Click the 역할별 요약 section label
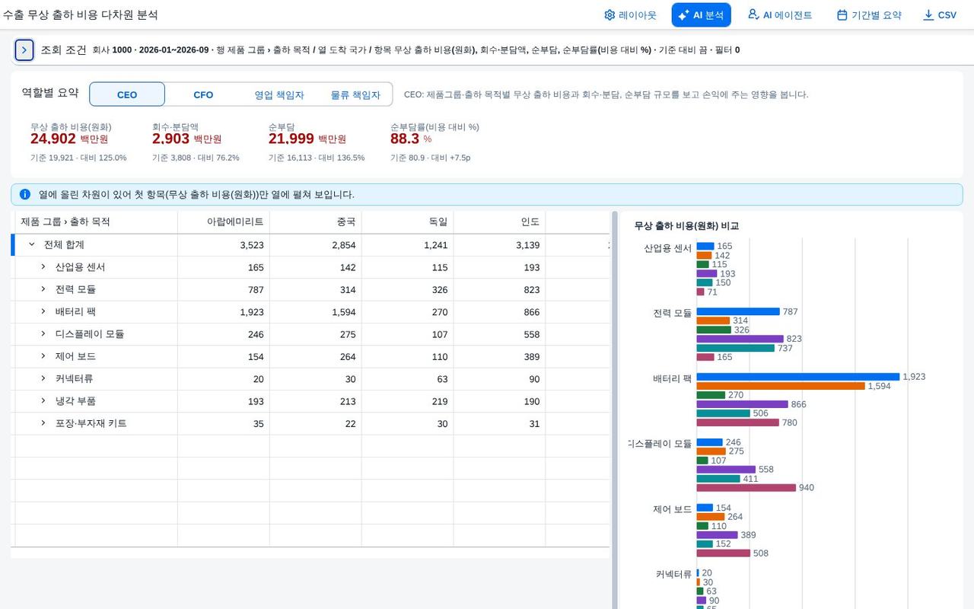This screenshot has height=609, width=974. pyautogui.click(x=50, y=93)
